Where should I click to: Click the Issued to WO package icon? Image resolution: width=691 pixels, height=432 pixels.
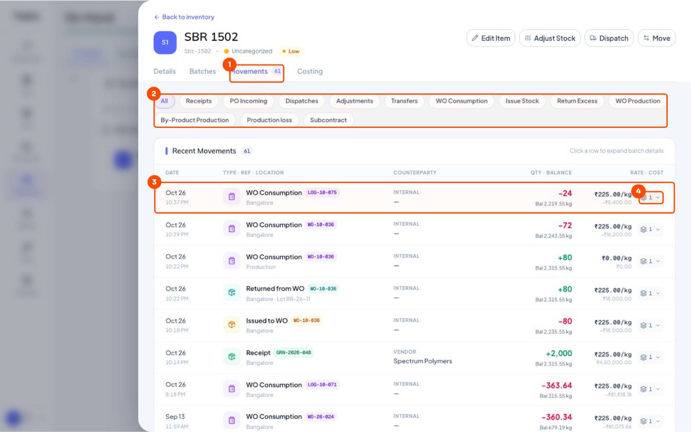232,325
